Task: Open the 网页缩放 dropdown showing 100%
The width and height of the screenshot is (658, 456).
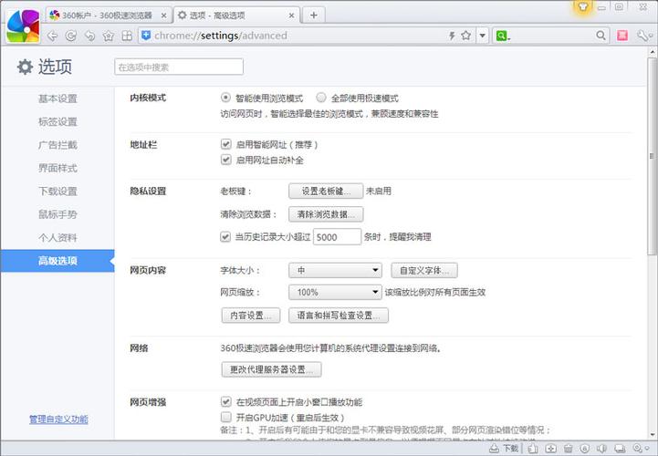Action: (335, 292)
